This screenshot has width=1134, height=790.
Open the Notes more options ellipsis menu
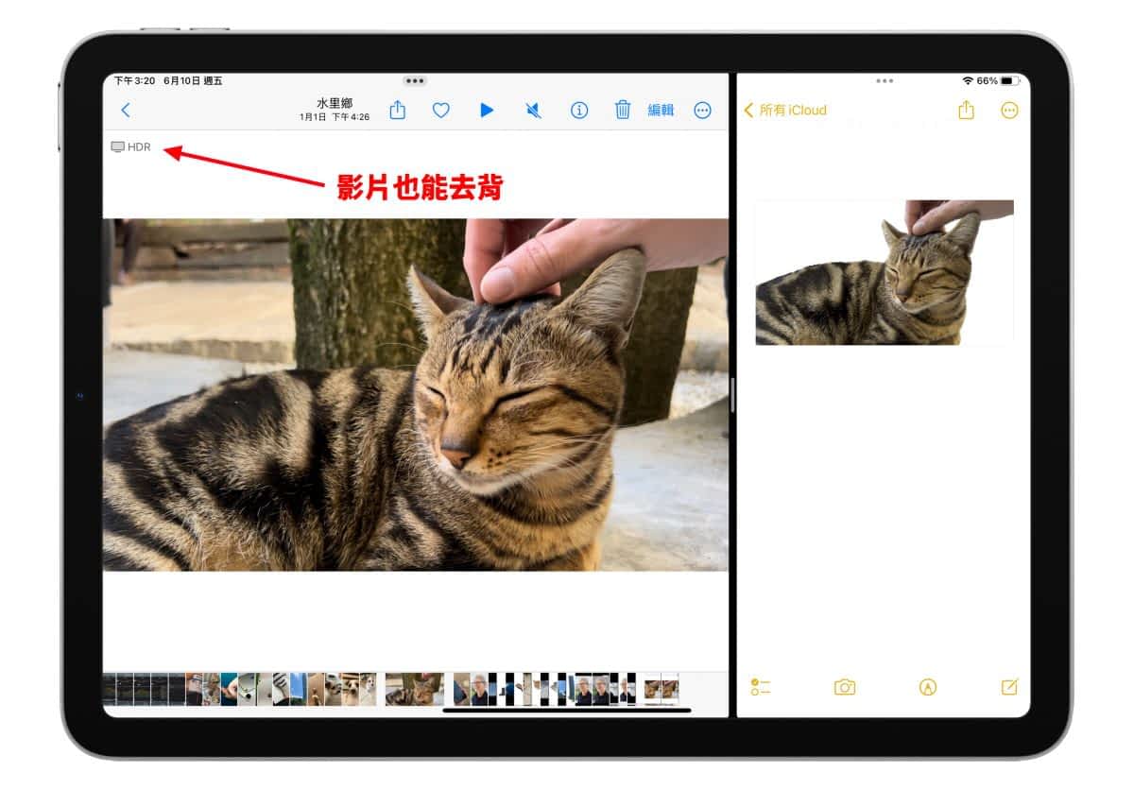(x=1009, y=111)
